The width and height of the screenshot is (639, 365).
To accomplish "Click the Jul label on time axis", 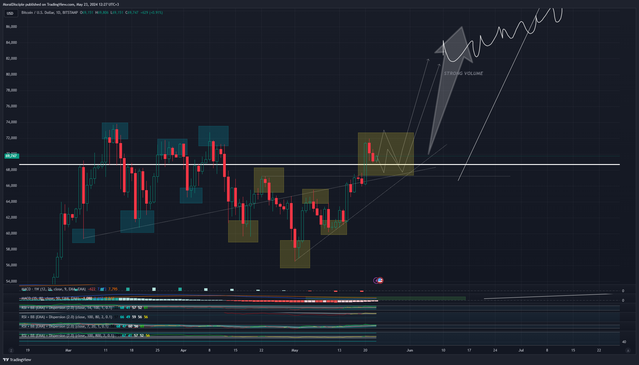I will coord(521,350).
